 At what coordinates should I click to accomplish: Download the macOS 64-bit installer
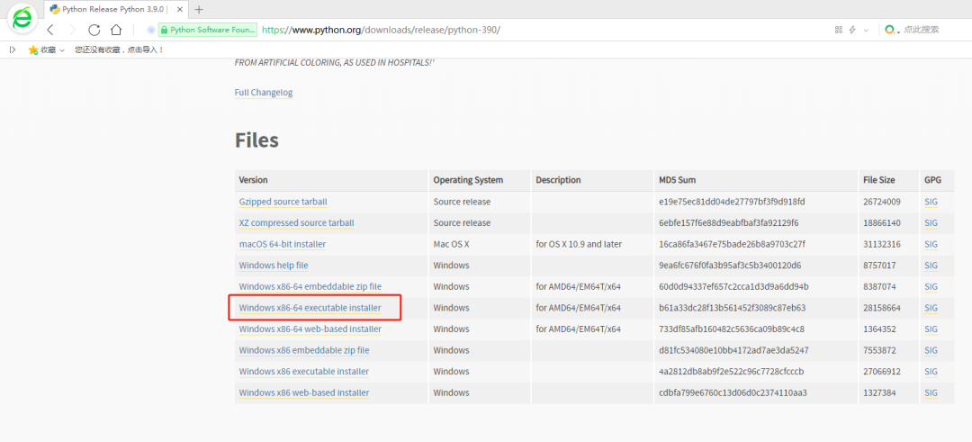(x=282, y=244)
